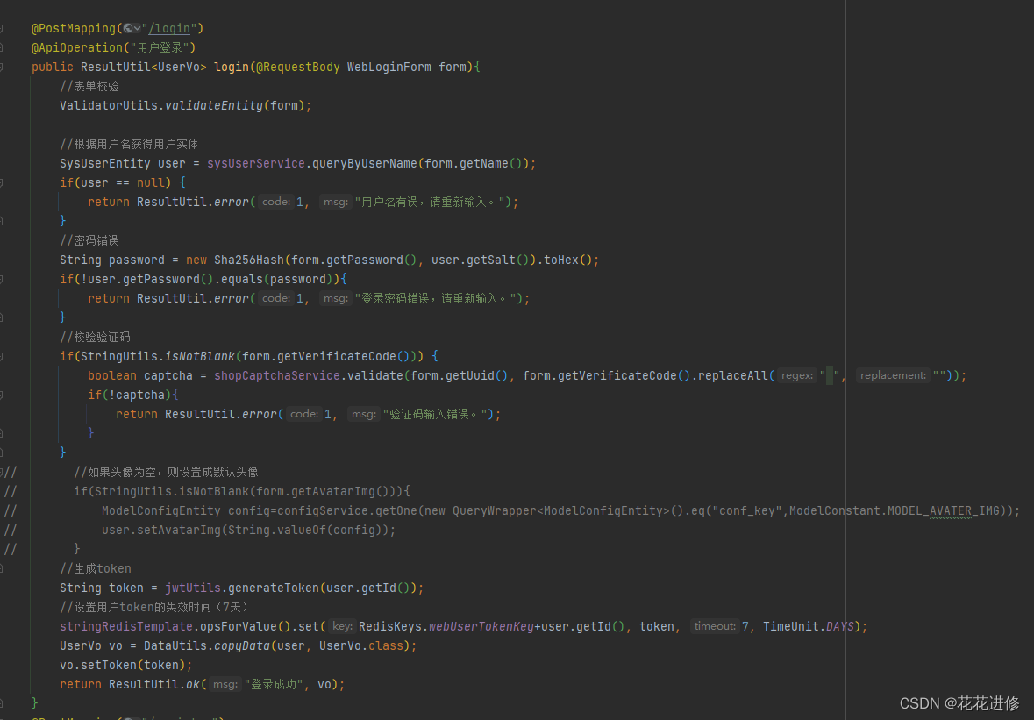
Task: Click the timeout: parameter hint
Action: pyautogui.click(x=716, y=626)
